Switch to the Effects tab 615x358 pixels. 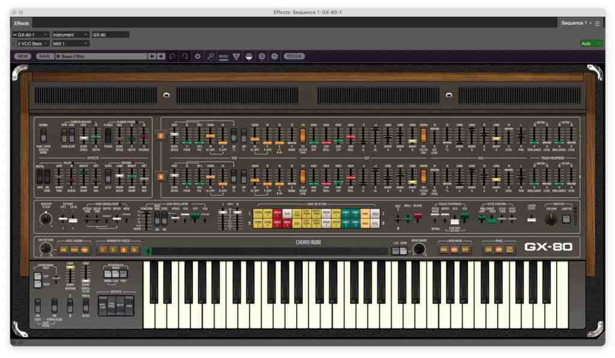(22, 23)
